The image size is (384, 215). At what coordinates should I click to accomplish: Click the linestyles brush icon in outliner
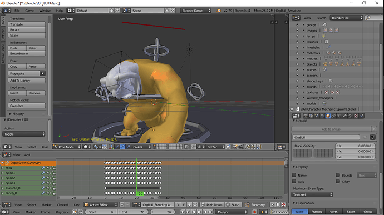coord(328,47)
